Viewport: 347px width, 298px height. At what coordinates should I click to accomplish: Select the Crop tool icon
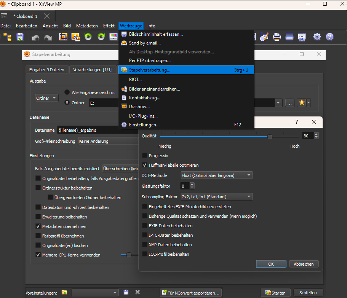pyautogui.click(x=63, y=37)
